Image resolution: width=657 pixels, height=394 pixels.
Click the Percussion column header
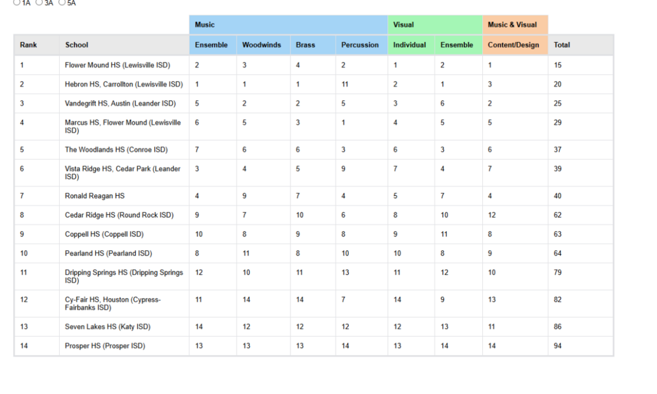point(360,45)
